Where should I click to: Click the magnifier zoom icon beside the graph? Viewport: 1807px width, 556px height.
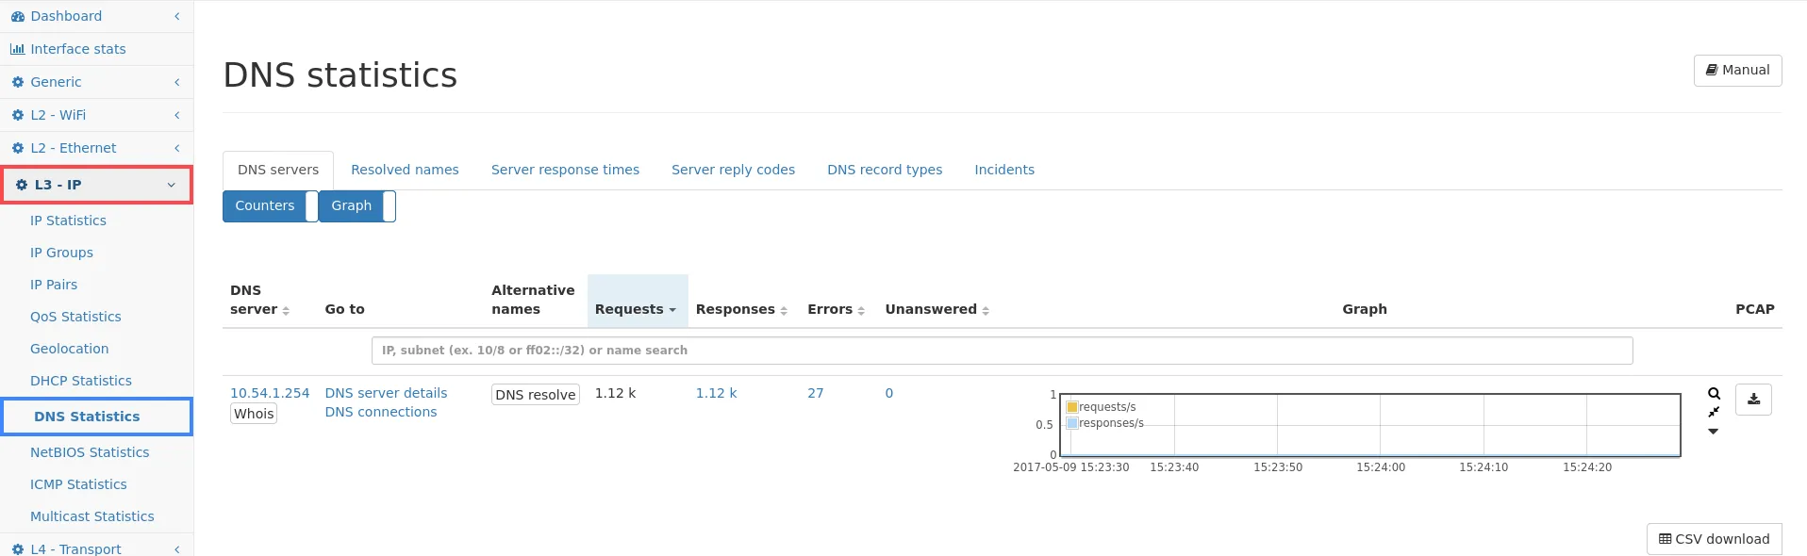point(1714,394)
